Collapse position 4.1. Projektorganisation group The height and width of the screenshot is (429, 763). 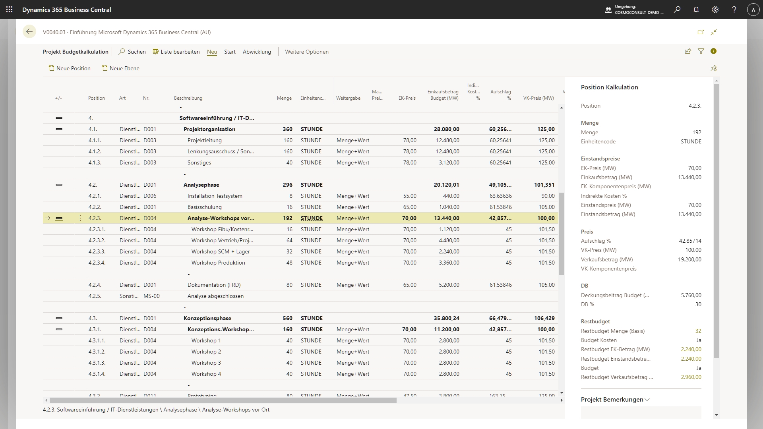point(59,129)
